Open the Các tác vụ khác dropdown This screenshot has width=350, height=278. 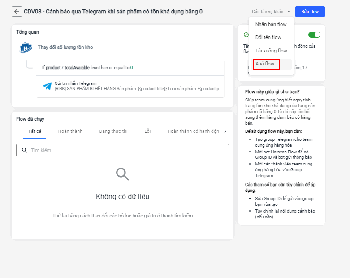point(271,12)
